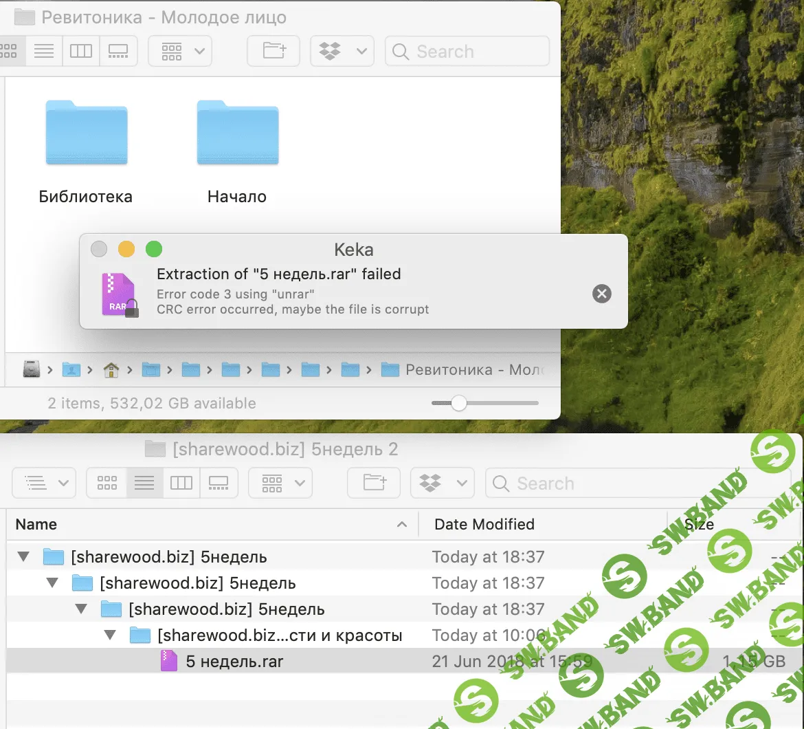Dismiss the Keka extraction failed notification
This screenshot has width=804, height=729.
tap(601, 294)
